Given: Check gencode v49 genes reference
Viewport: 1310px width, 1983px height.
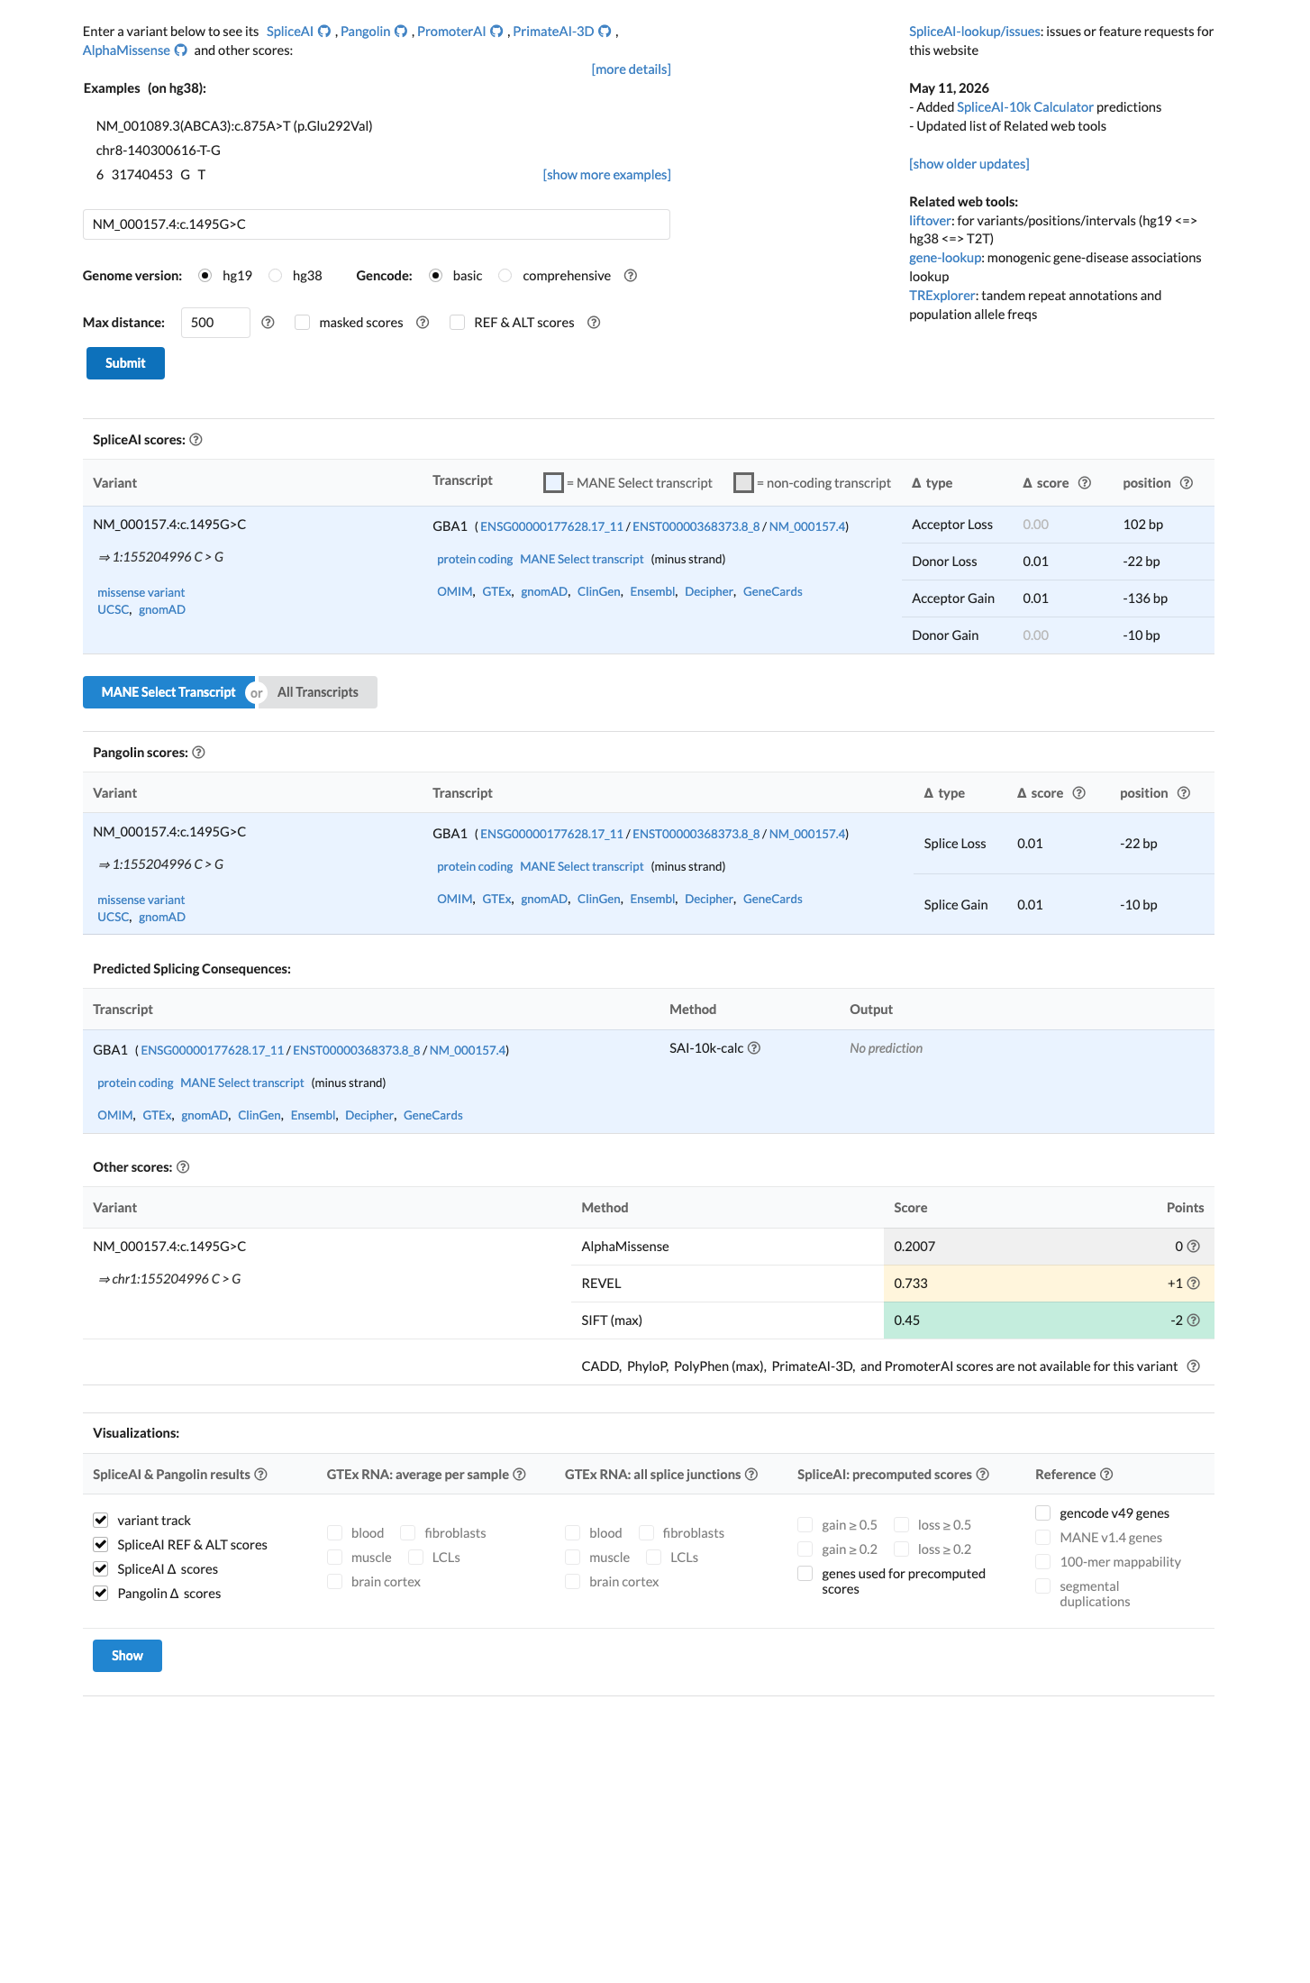Looking at the screenshot, I should pos(1043,1513).
